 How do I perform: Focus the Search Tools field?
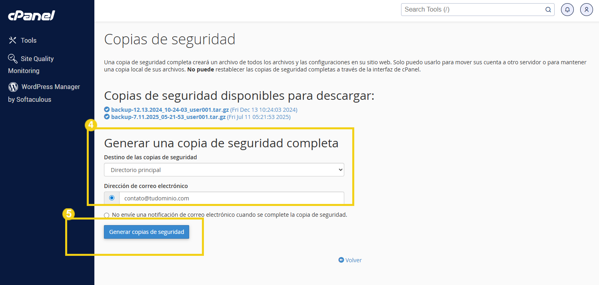[x=477, y=10]
